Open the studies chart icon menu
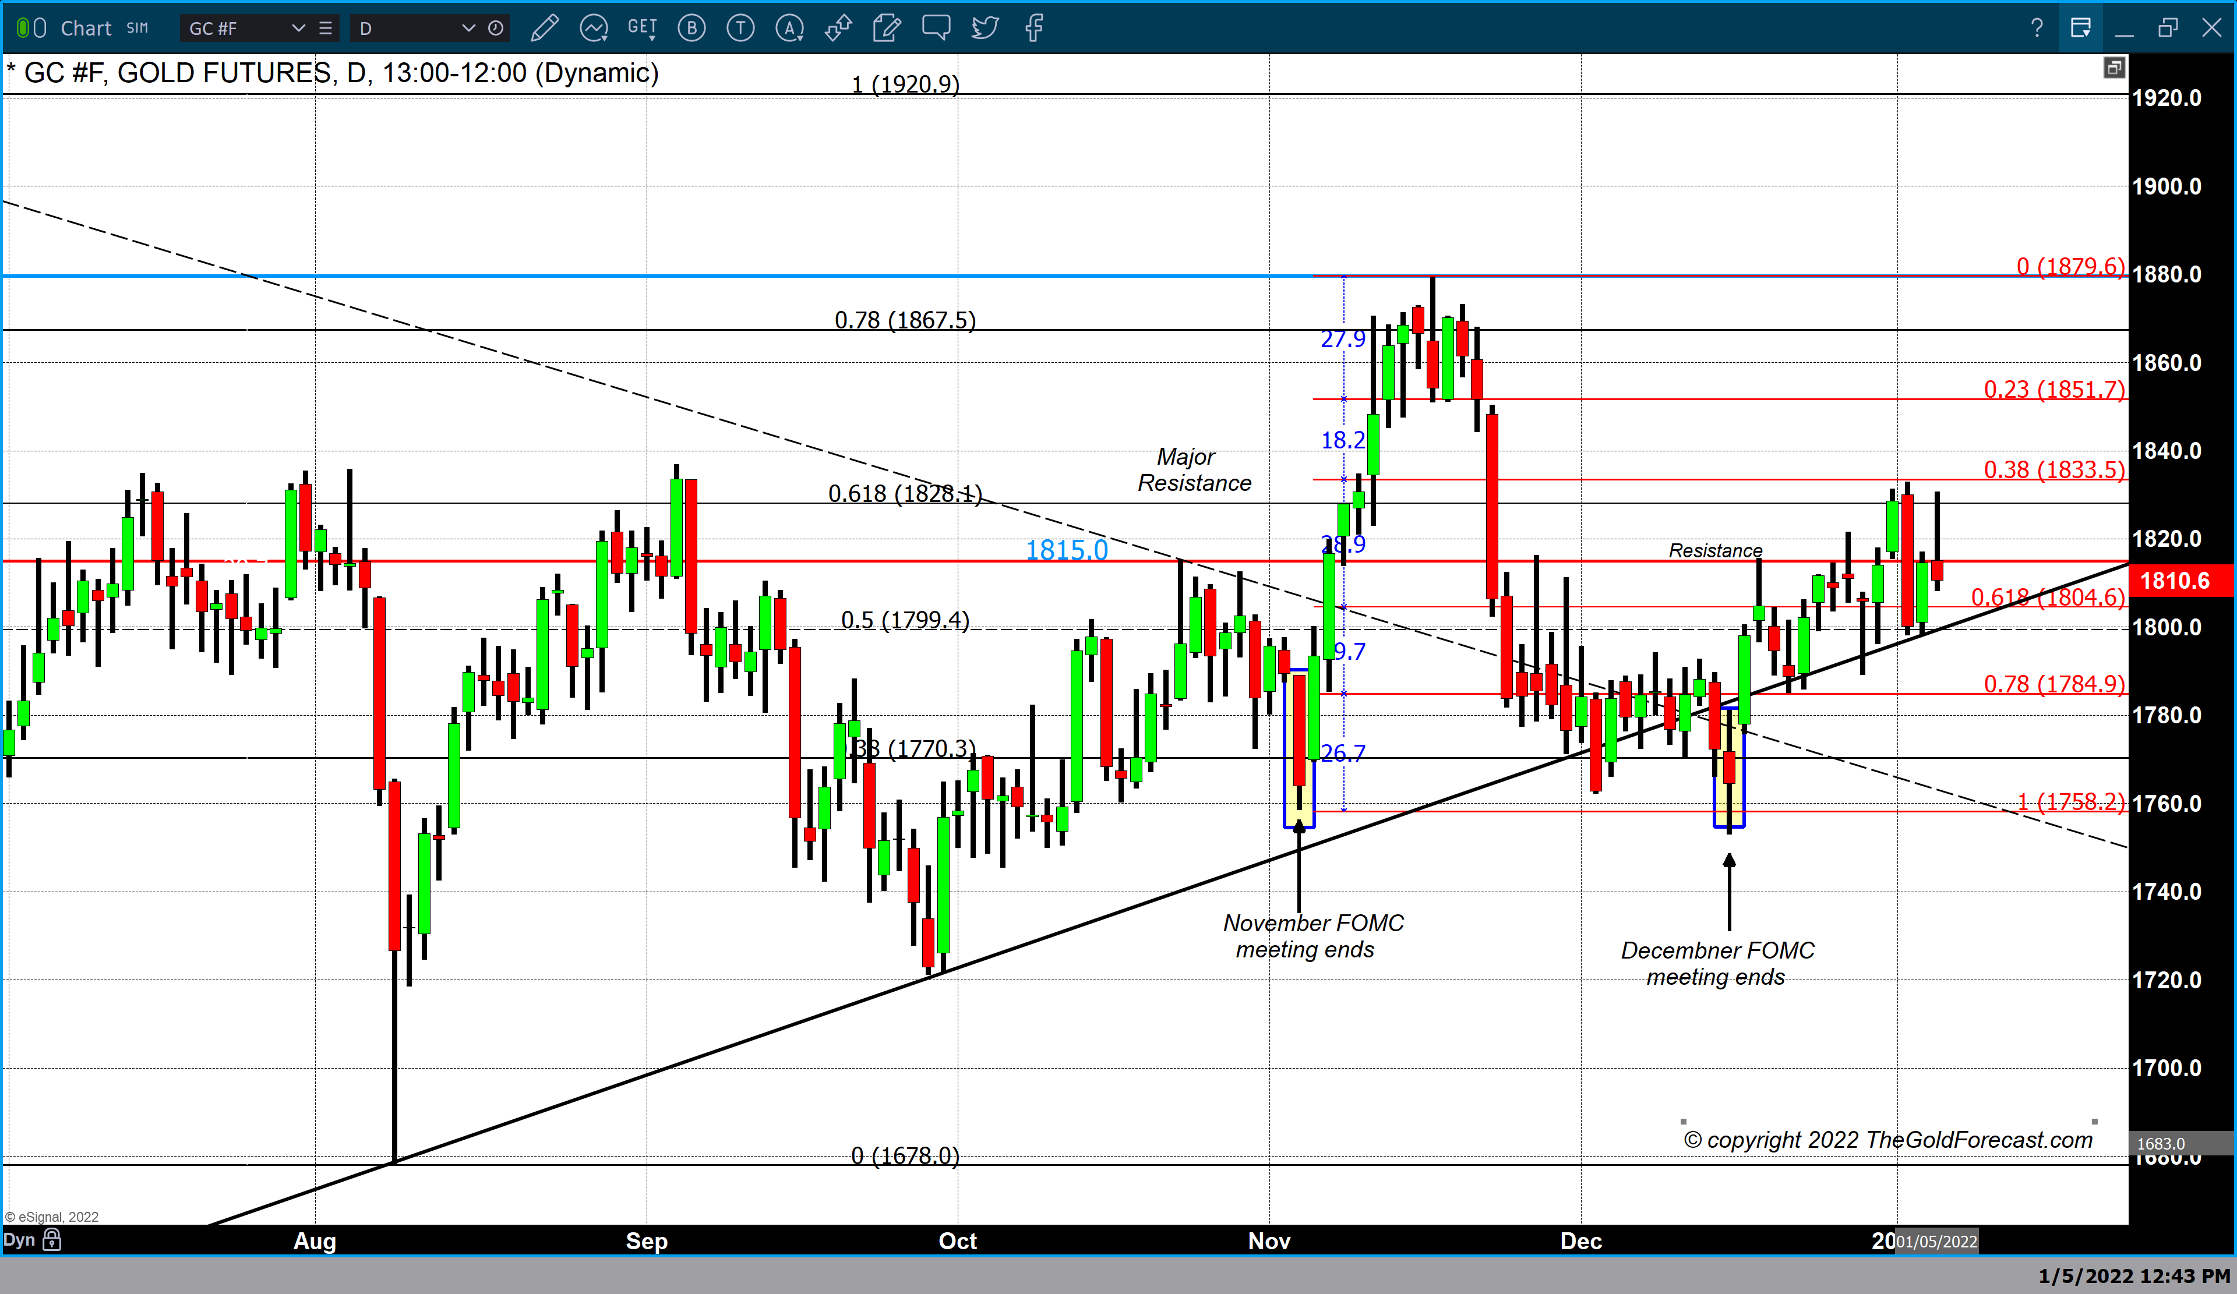Image resolution: width=2237 pixels, height=1294 pixels. click(x=593, y=29)
